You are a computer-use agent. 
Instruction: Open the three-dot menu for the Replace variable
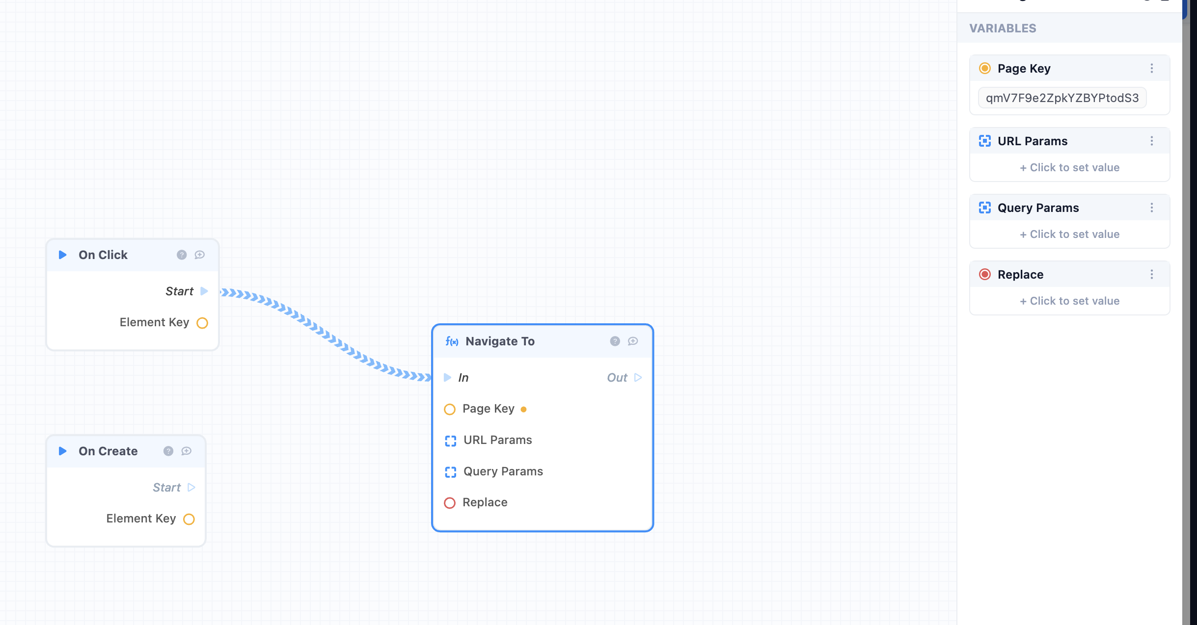tap(1152, 274)
